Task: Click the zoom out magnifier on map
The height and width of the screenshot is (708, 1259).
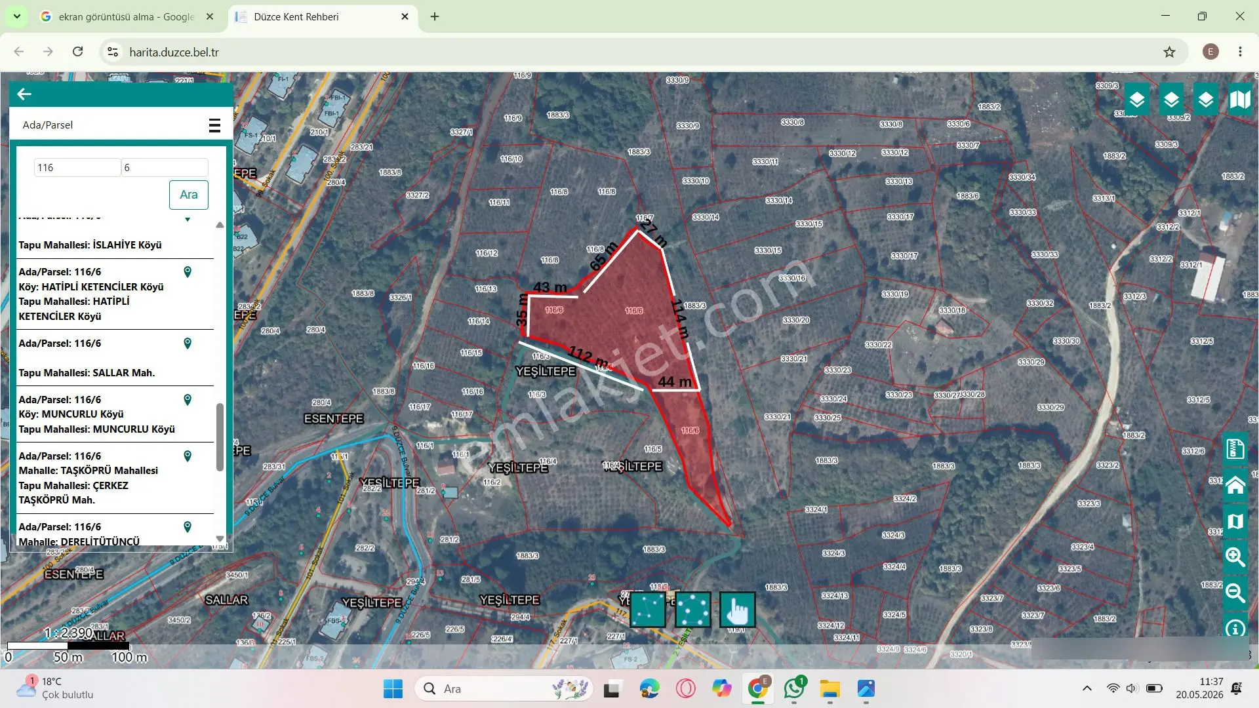Action: [1235, 593]
